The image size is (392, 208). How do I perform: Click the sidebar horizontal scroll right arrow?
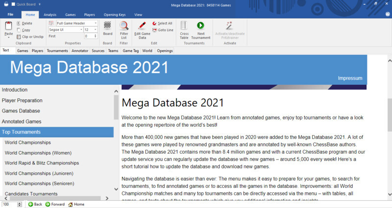[107, 198]
